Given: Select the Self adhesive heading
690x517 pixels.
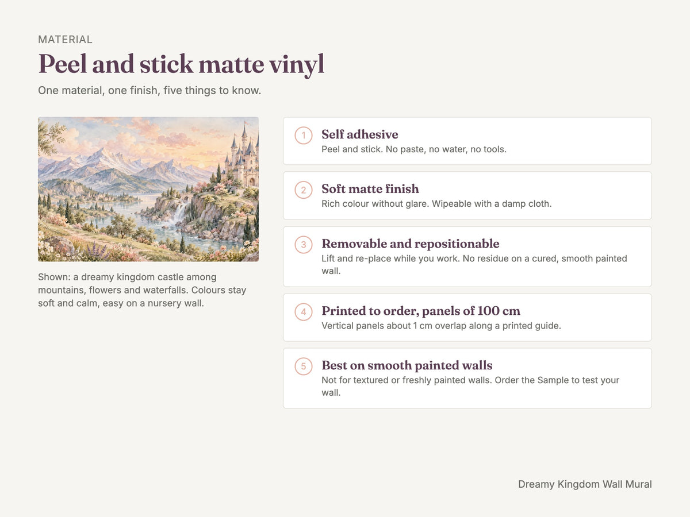Looking at the screenshot, I should [360, 134].
